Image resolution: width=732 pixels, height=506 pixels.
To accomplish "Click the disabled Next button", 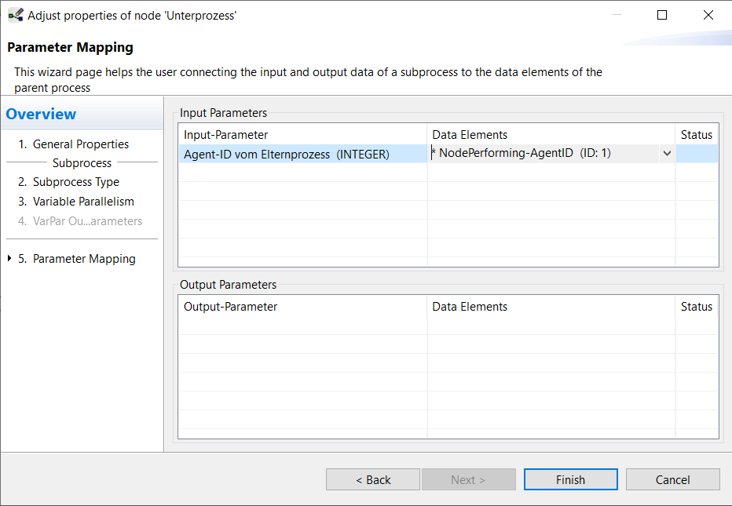I will [x=468, y=479].
